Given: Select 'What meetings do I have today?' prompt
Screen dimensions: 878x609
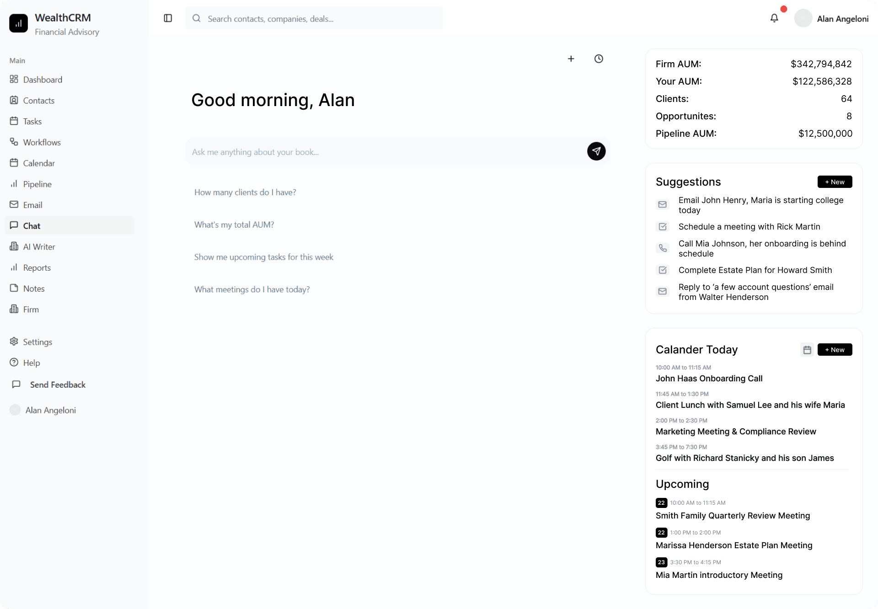Looking at the screenshot, I should click(x=252, y=289).
